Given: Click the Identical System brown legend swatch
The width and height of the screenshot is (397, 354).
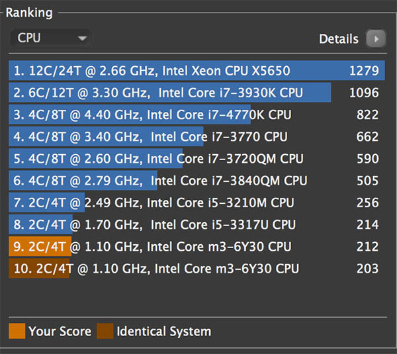Looking at the screenshot, I should 105,331.
